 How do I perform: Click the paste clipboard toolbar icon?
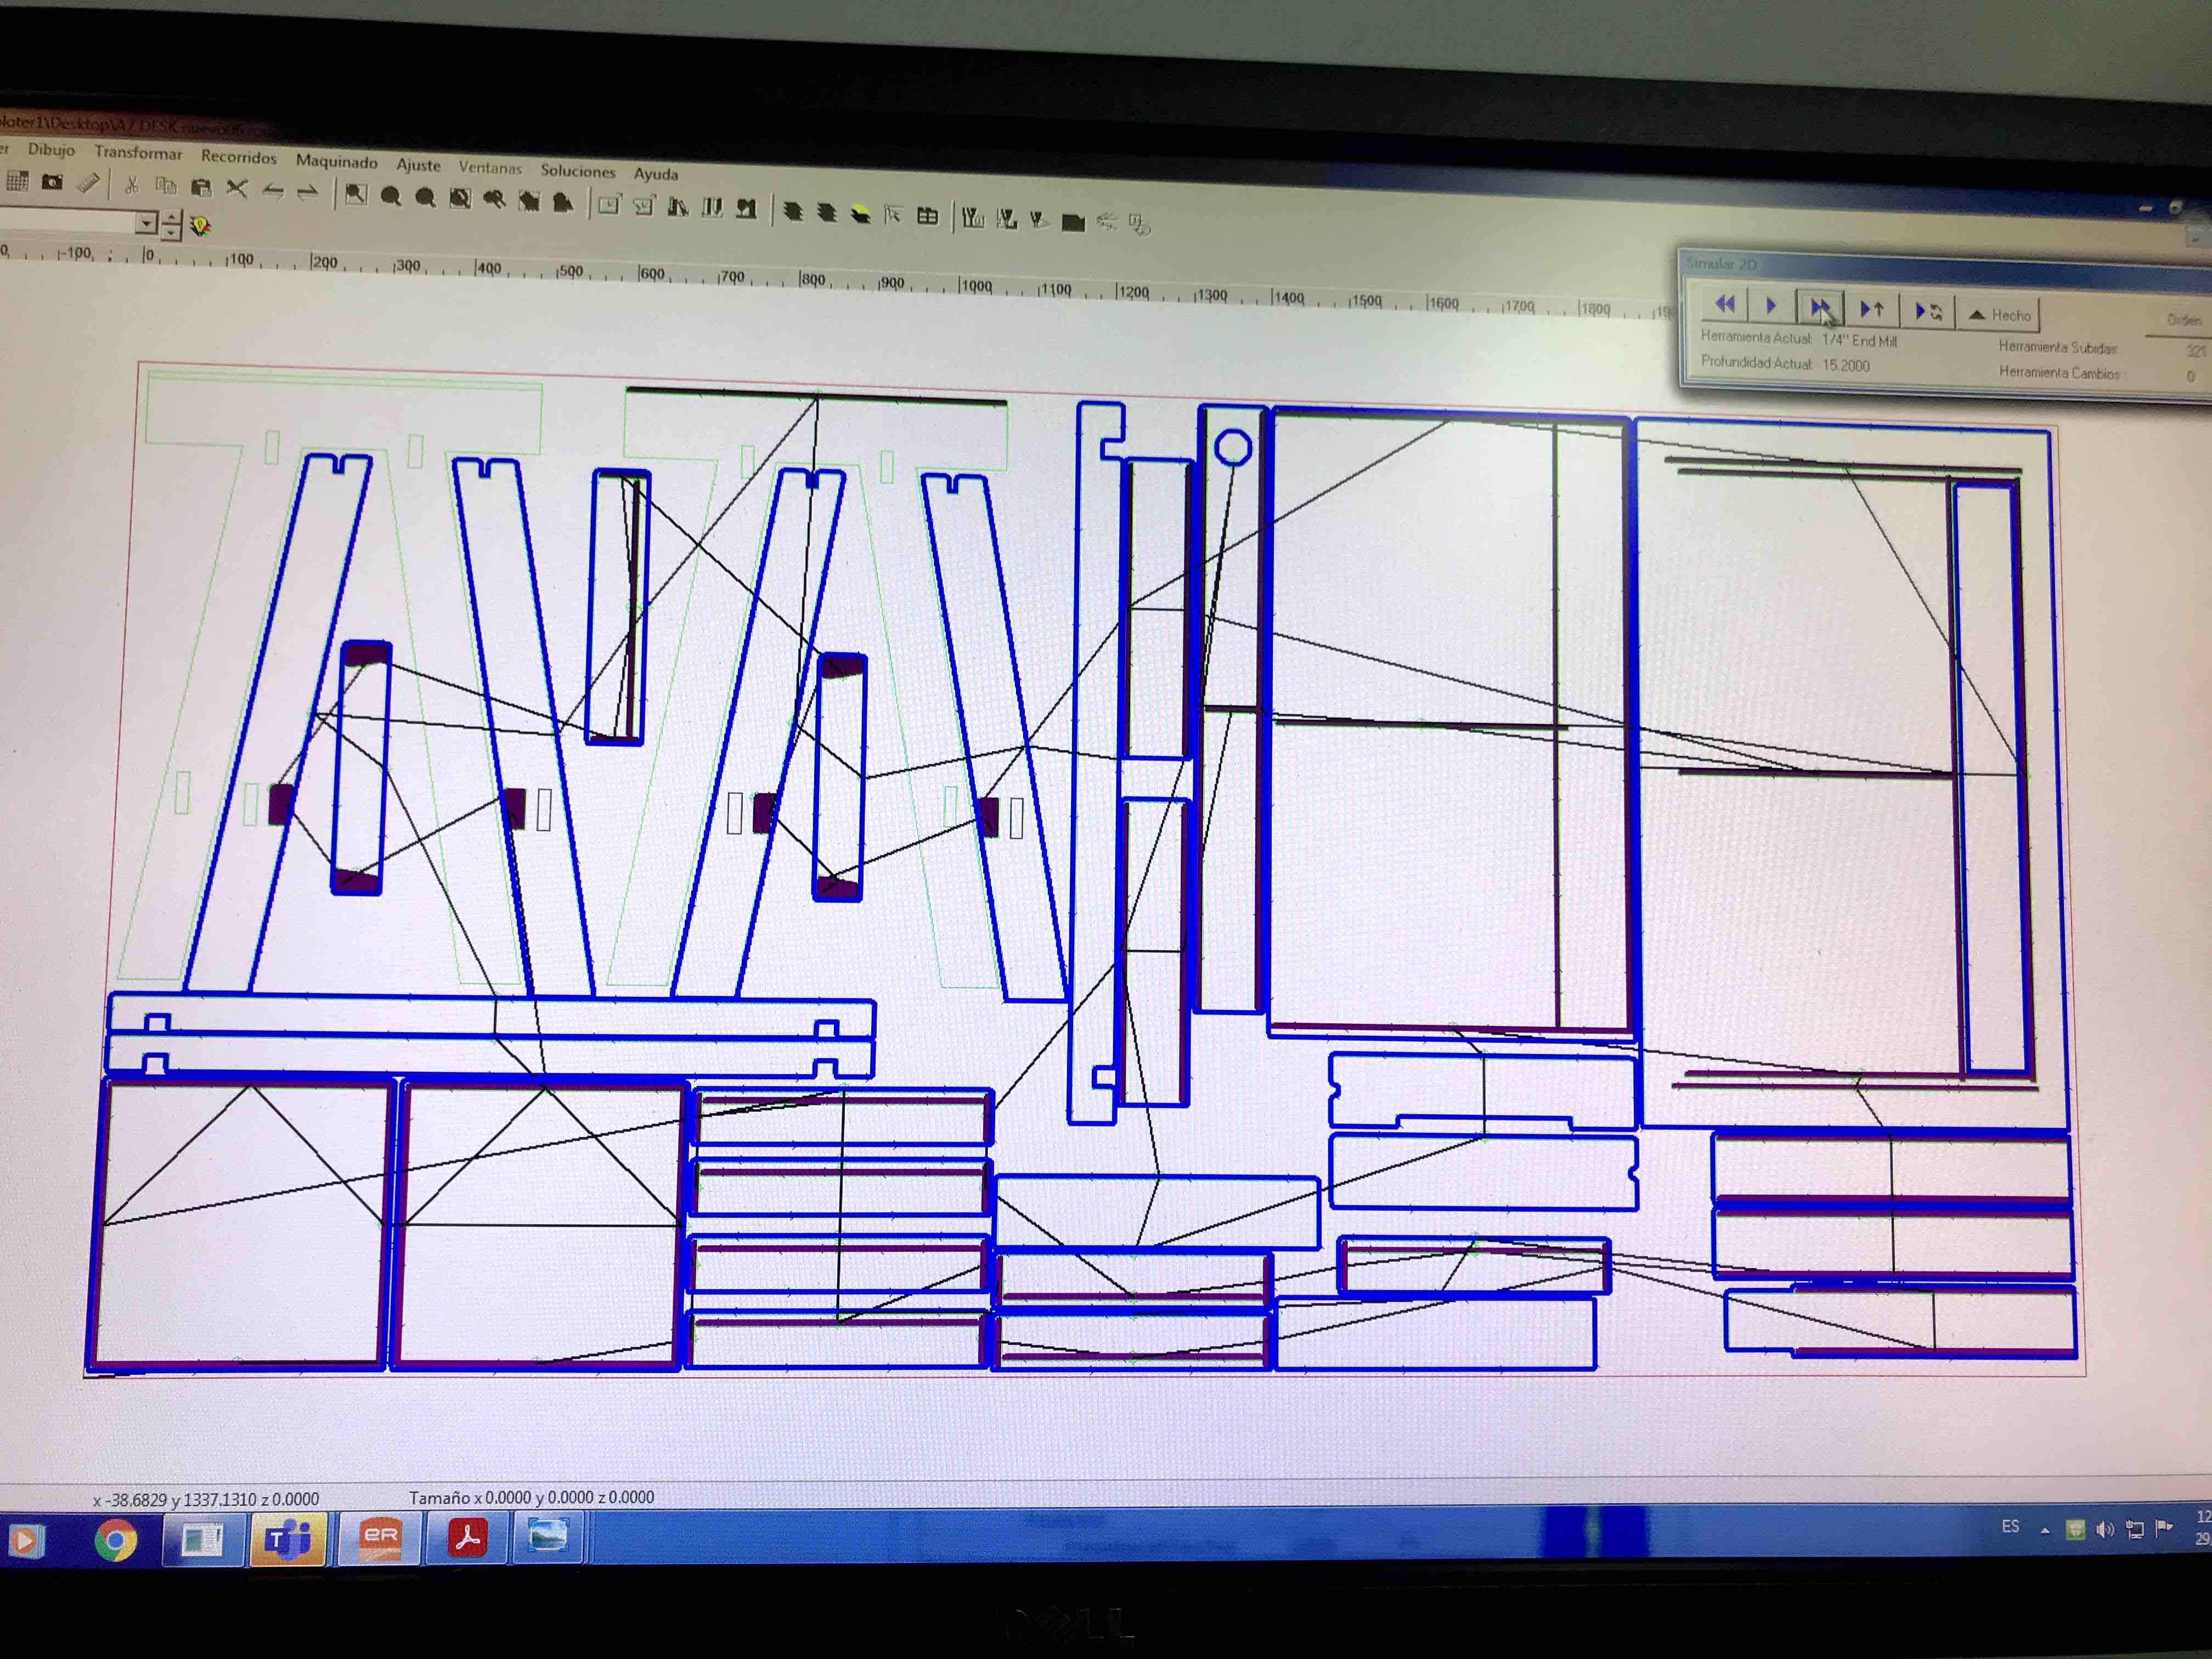201,187
